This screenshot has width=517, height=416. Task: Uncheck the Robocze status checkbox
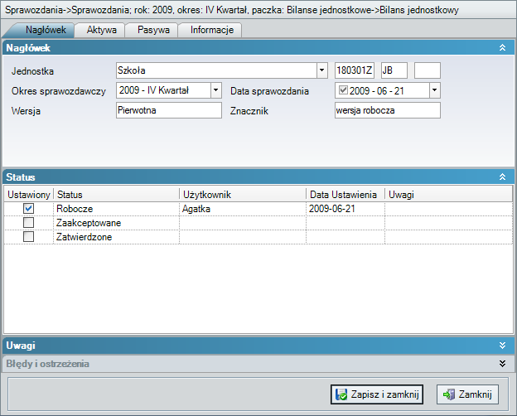[29, 209]
